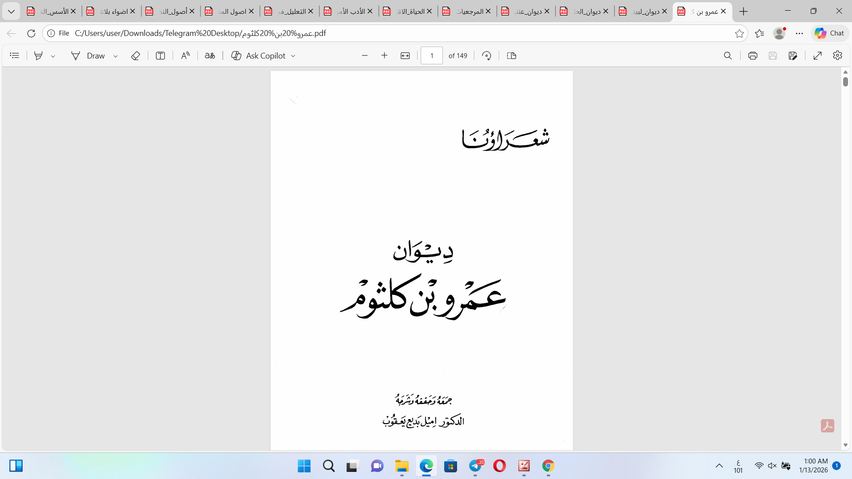Image resolution: width=852 pixels, height=479 pixels.
Task: Open File Explorer from taskbar
Action: 402,466
